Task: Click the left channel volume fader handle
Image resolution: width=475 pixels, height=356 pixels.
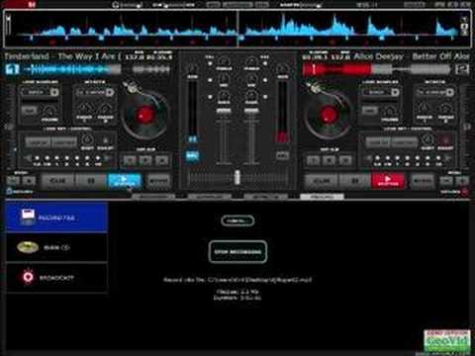Action: coord(224,111)
